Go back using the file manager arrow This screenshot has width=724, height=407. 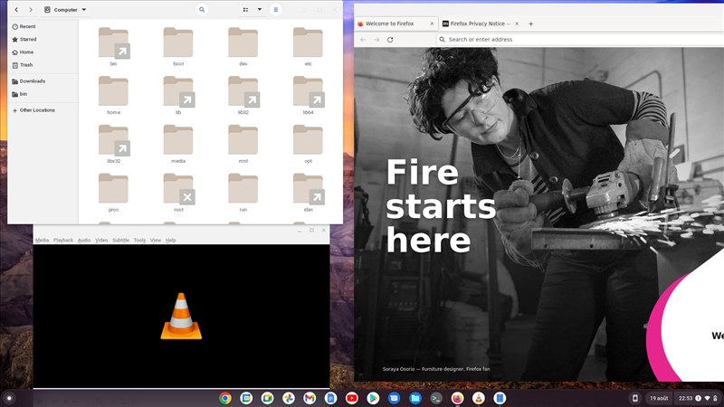(16, 10)
